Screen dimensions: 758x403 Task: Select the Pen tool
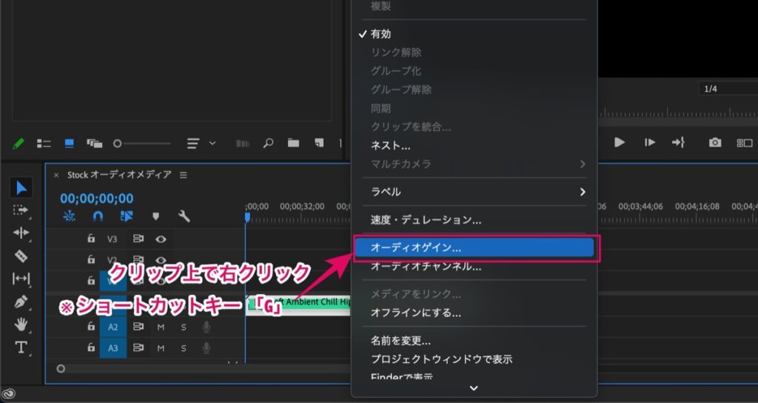pos(21,302)
